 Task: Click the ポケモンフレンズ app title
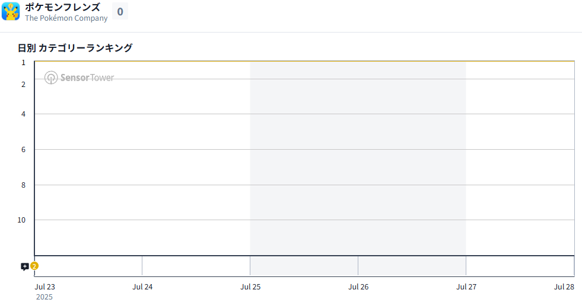point(62,7)
